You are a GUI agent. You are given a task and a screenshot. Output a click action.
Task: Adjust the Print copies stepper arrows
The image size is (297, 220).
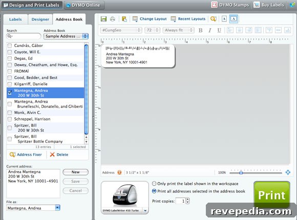pyautogui.click(x=187, y=201)
